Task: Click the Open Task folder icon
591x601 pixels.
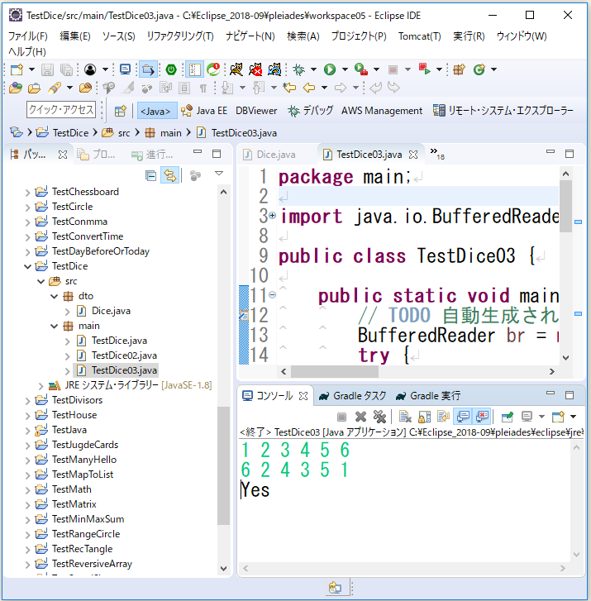Action: point(34,88)
